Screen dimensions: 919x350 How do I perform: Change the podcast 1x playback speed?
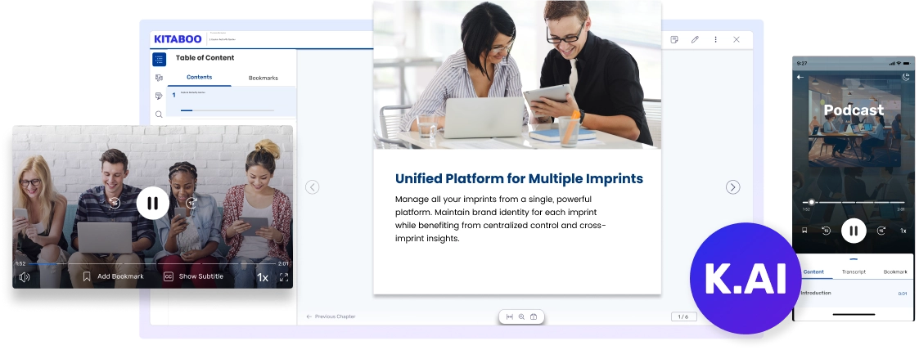pyautogui.click(x=903, y=231)
